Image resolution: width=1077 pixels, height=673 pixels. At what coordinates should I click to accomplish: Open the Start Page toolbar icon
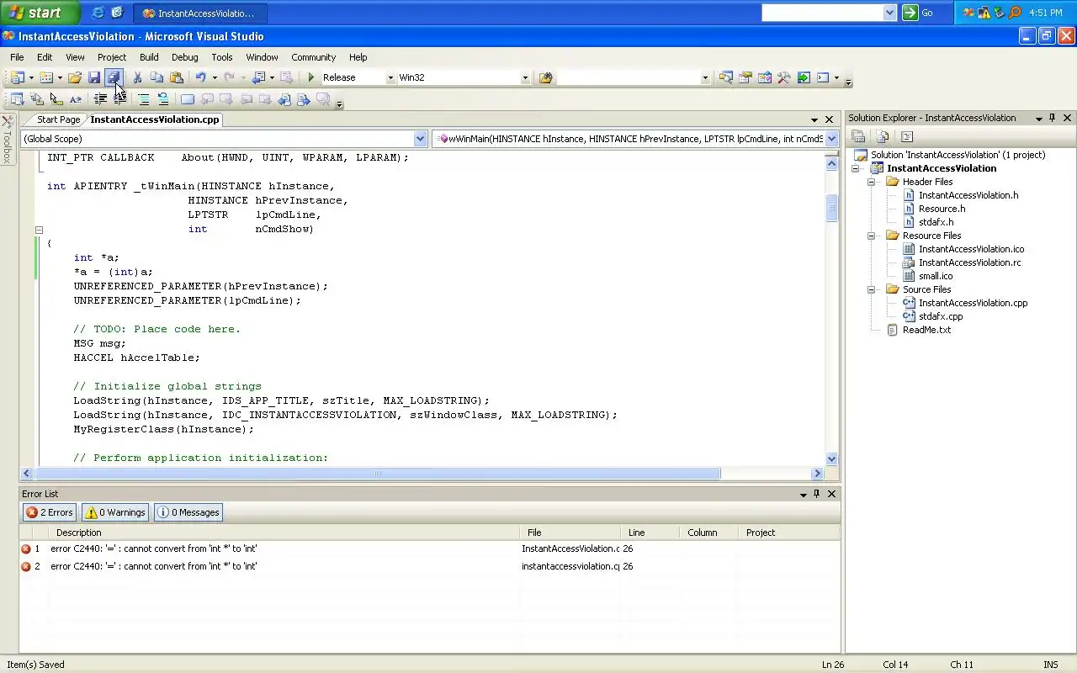click(x=804, y=77)
